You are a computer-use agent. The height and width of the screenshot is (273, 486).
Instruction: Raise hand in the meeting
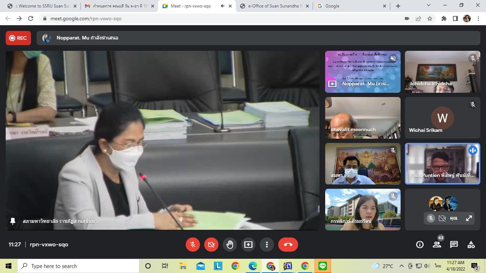(230, 245)
